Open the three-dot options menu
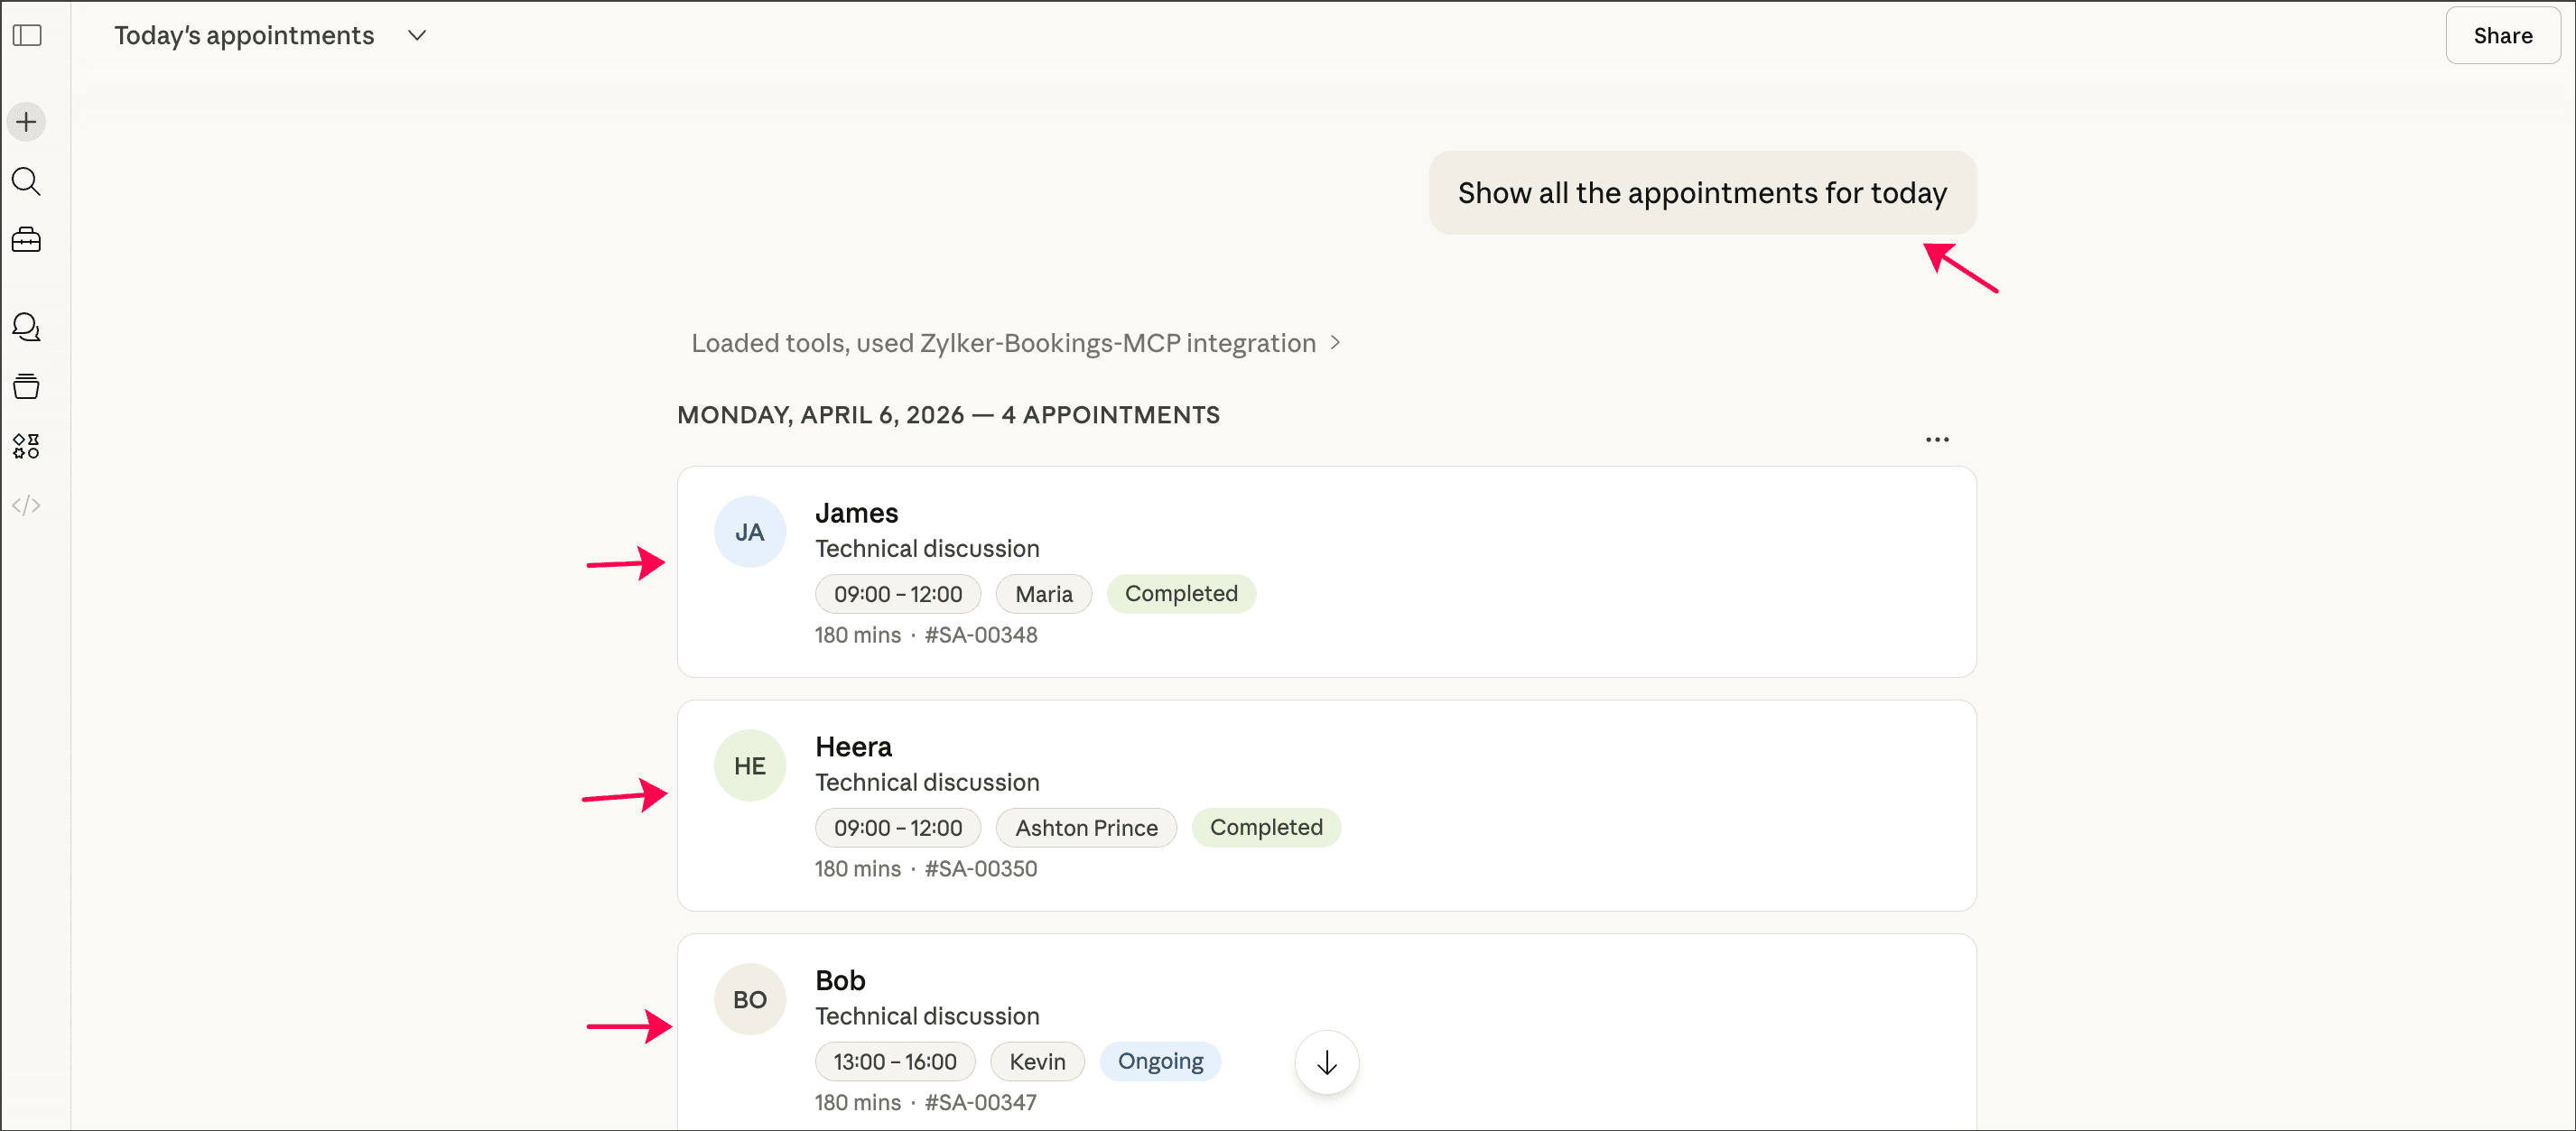Screen dimensions: 2576x1131 click(1936, 439)
